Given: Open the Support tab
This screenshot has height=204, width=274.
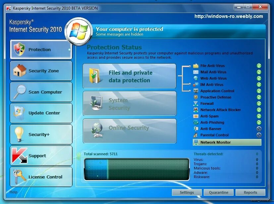Looking at the screenshot, I should pos(41,156).
